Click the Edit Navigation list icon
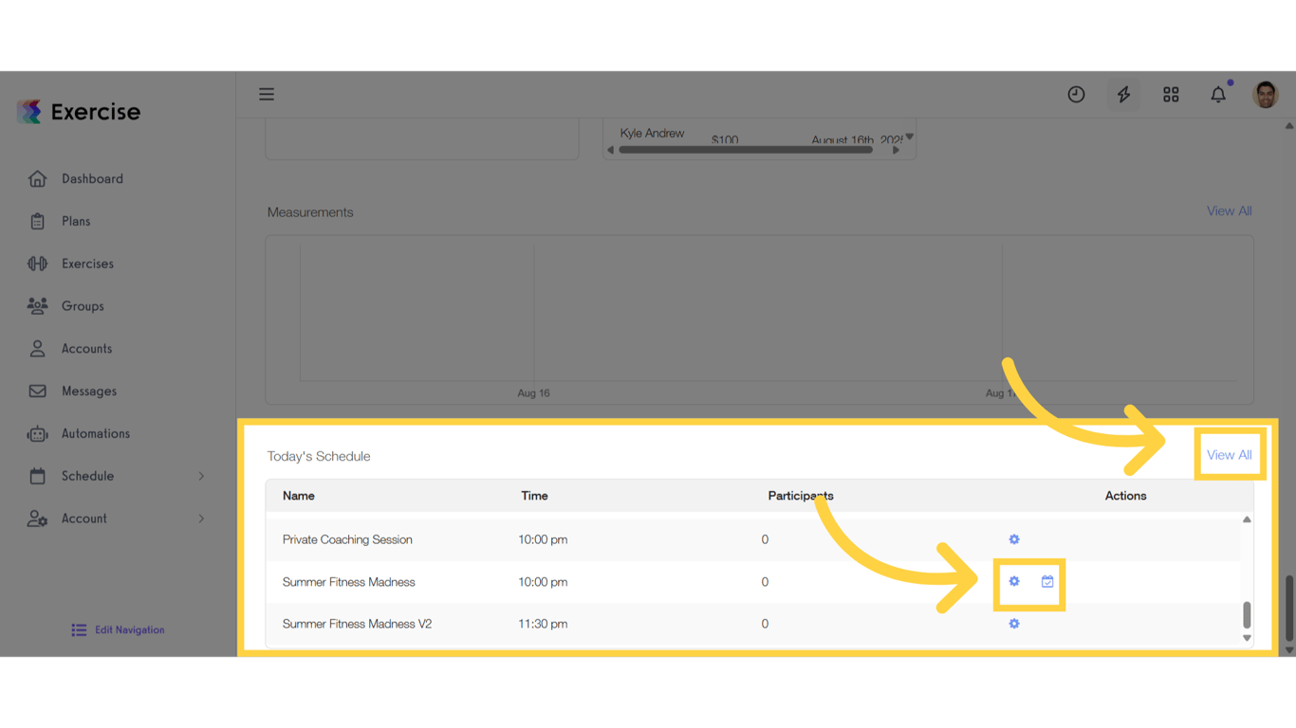1296x728 pixels. (x=79, y=630)
